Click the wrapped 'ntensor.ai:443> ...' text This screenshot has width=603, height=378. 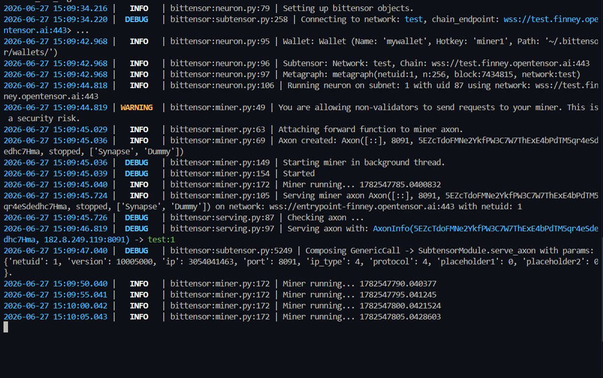coord(46,30)
